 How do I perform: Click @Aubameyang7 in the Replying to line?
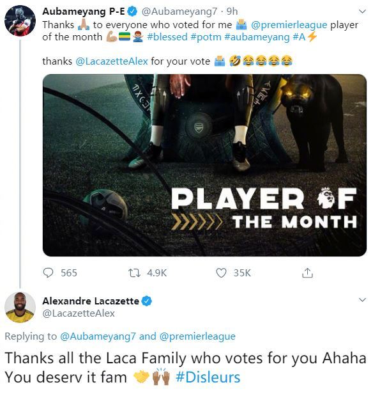(x=98, y=336)
